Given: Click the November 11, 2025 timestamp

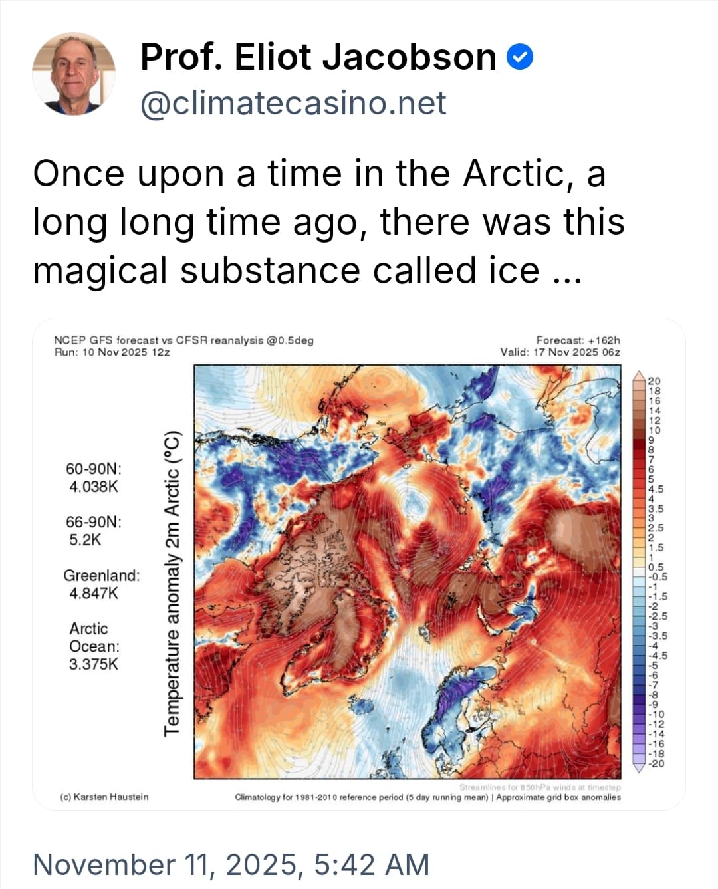Looking at the screenshot, I should (x=231, y=864).
